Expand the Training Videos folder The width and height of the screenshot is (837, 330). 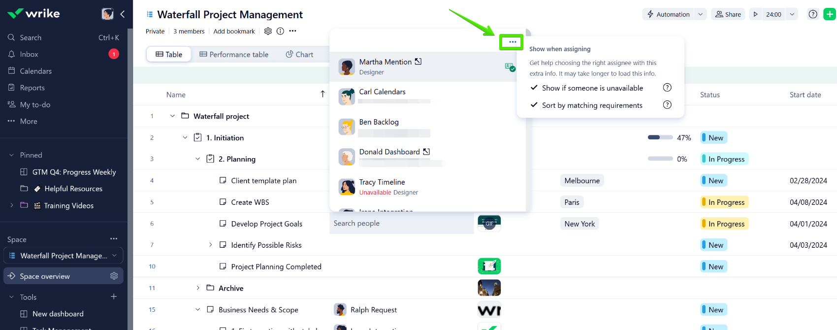tap(11, 205)
